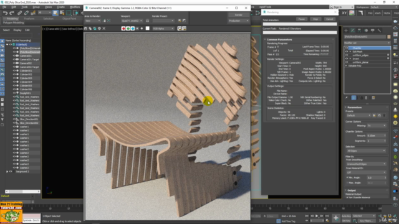Open the Render Preset dropdown
The height and width of the screenshot is (224, 399).
[163, 21]
